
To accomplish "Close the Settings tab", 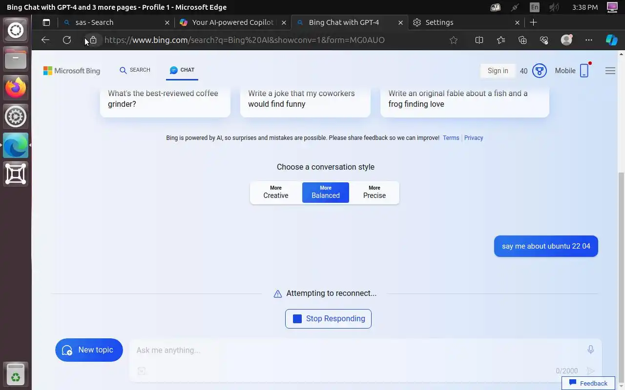I will click(x=517, y=22).
